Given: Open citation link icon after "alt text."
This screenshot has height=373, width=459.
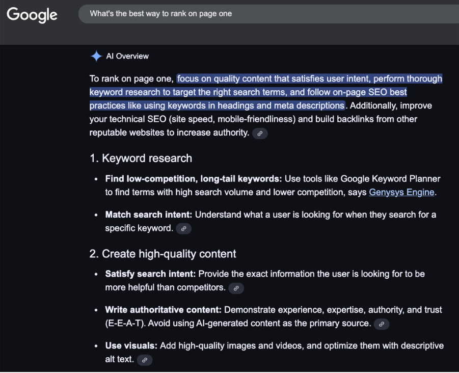Looking at the screenshot, I should click(x=145, y=360).
